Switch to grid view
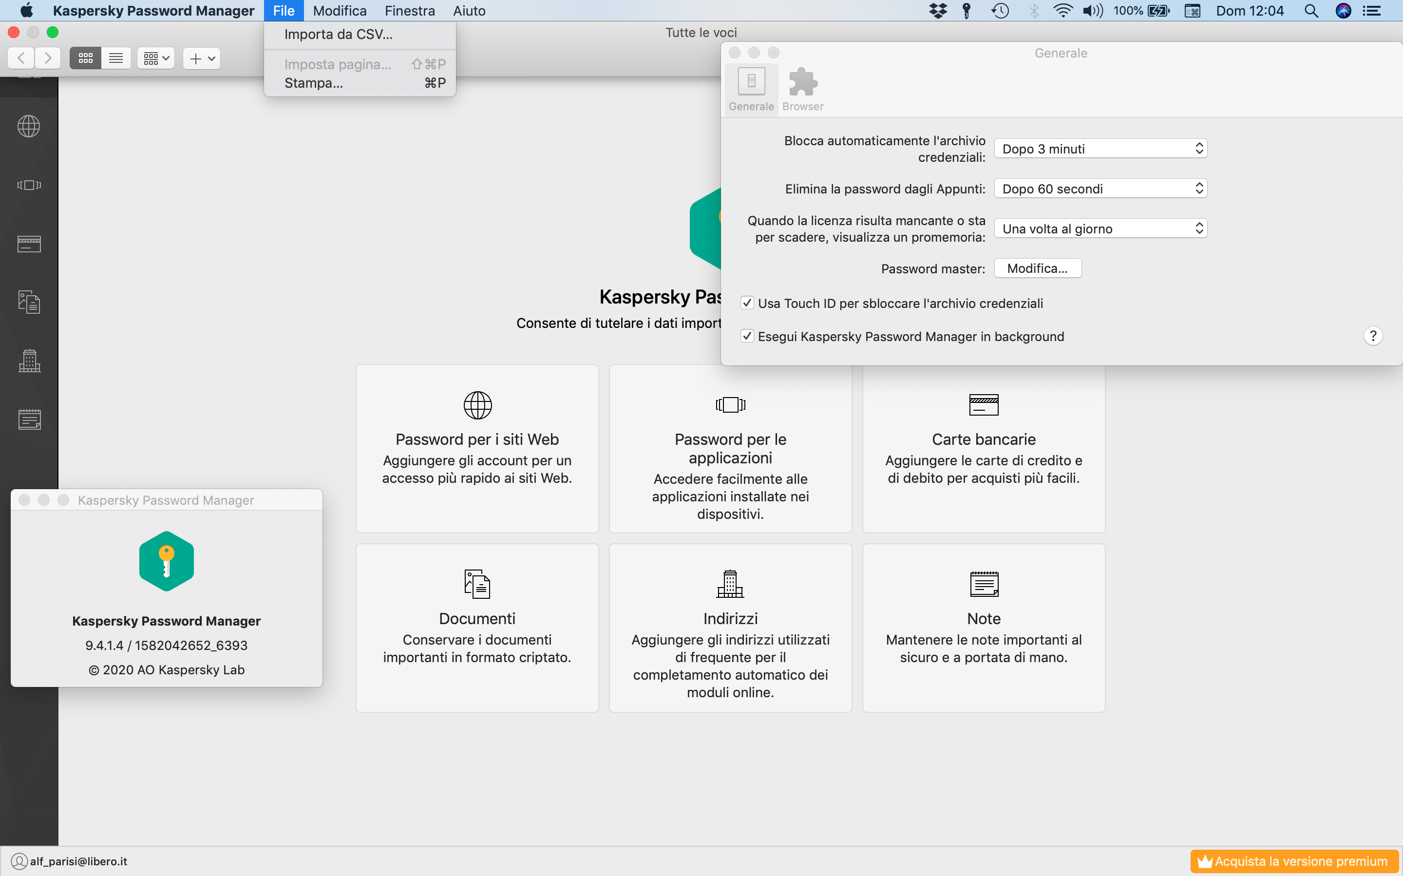This screenshot has width=1403, height=876. (x=85, y=58)
